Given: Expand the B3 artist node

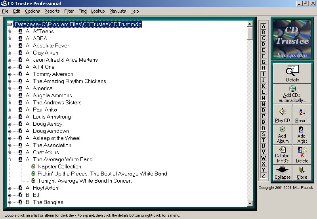Looking at the screenshot, I should (9, 195).
